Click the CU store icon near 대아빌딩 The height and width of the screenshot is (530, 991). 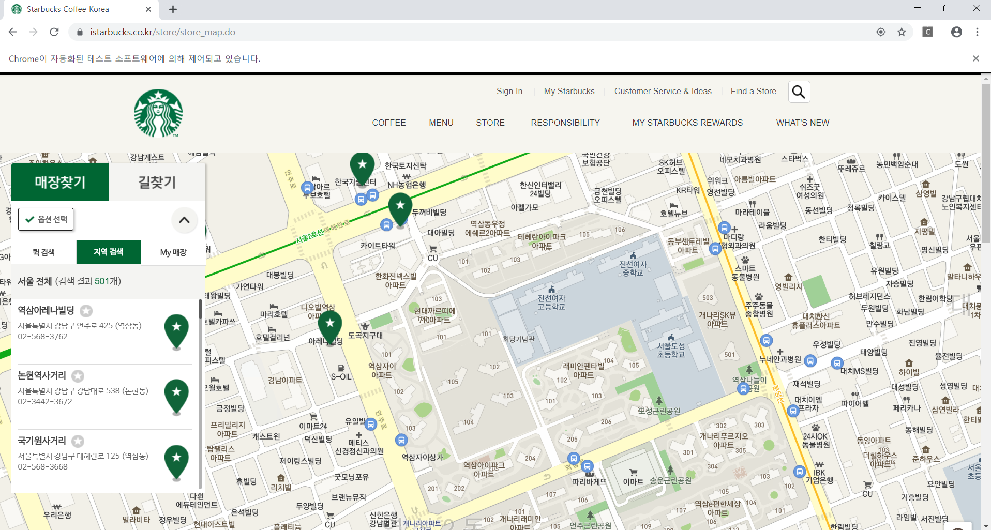pos(433,249)
